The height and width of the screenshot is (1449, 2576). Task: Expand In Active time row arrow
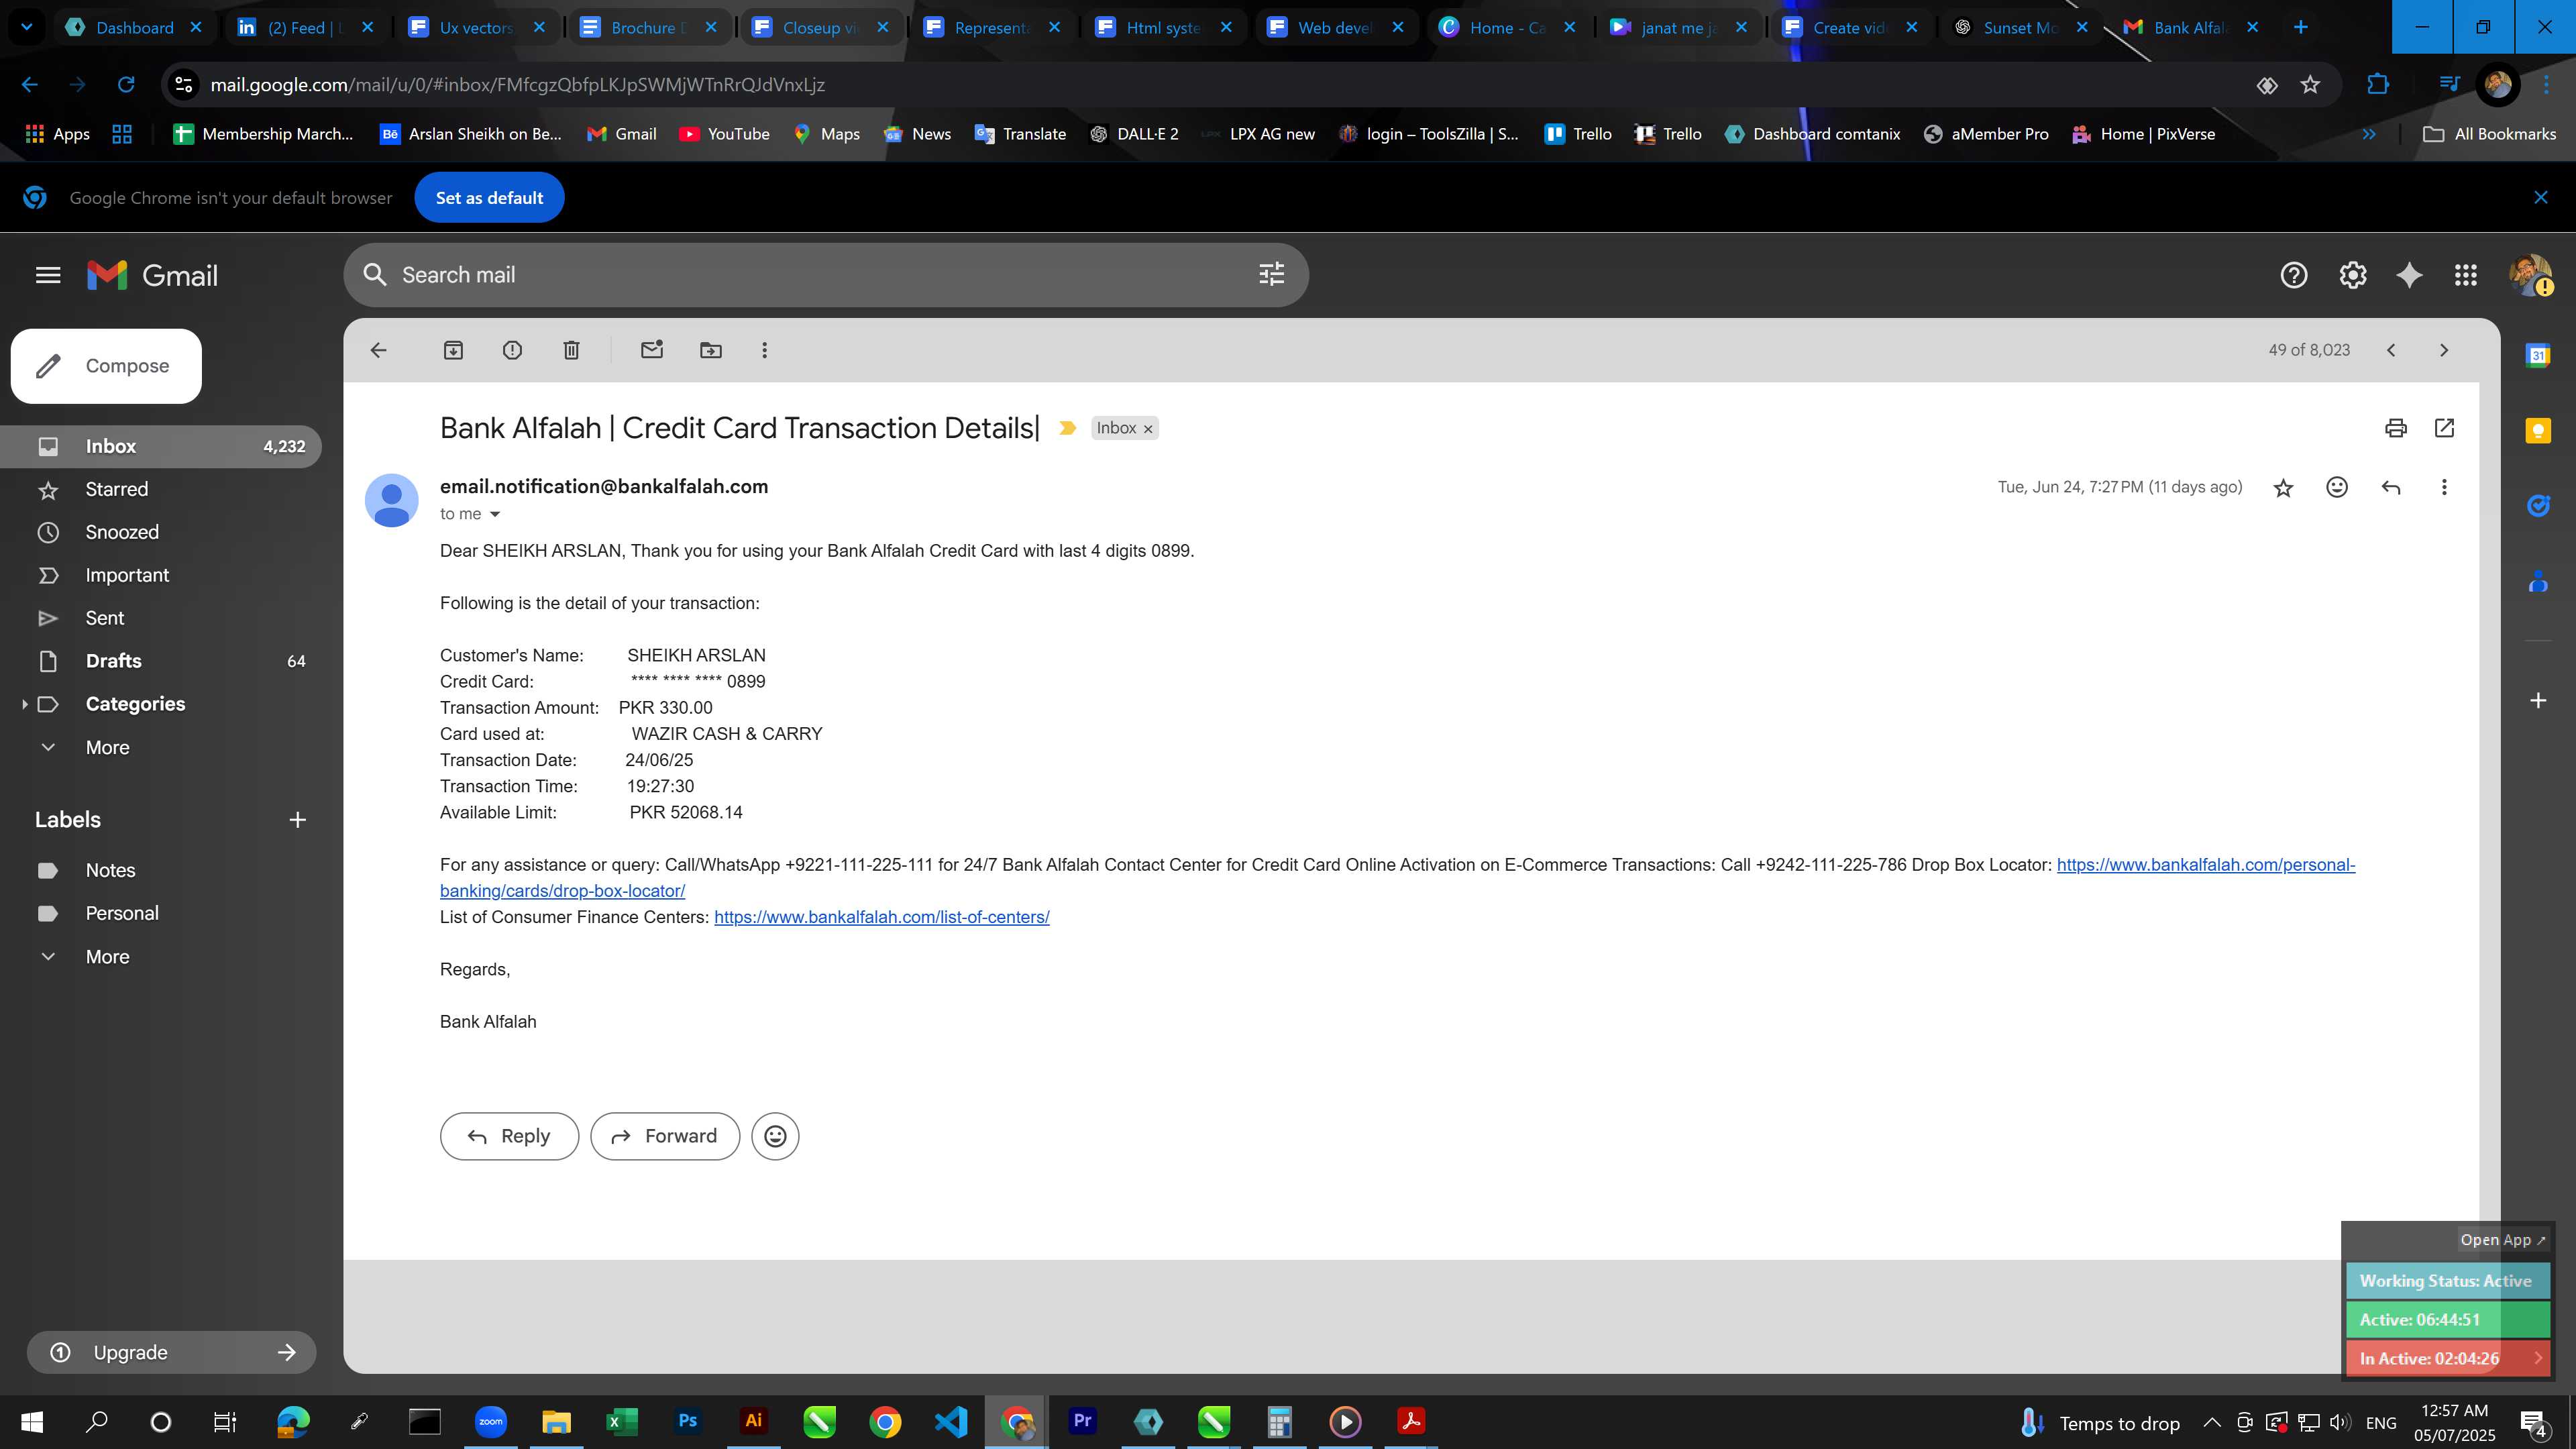(x=2538, y=1358)
